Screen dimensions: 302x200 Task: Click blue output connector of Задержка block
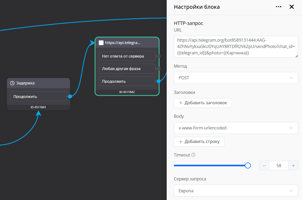pyautogui.click(x=70, y=96)
